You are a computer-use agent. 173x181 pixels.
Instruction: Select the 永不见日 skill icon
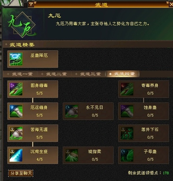[72, 111]
